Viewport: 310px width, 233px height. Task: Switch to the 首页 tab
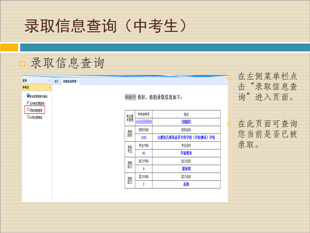[57, 81]
